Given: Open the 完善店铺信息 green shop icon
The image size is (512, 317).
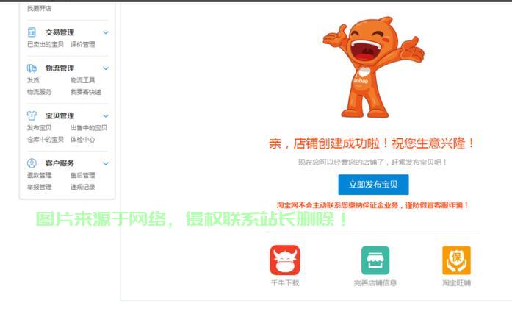Looking at the screenshot, I should click(375, 260).
